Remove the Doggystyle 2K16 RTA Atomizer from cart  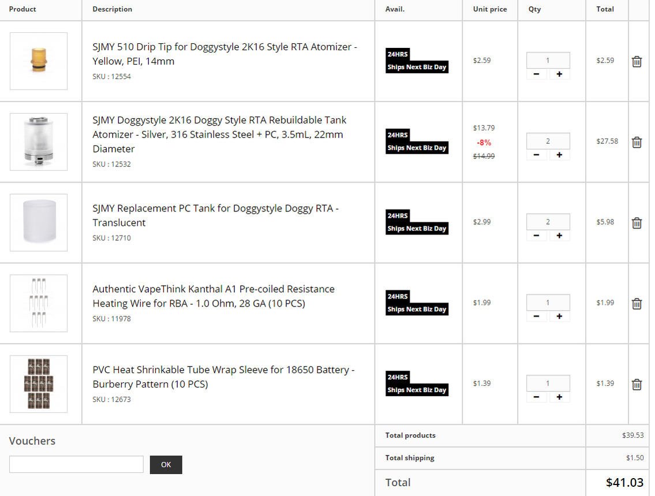pos(637,142)
